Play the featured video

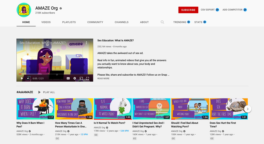(22, 78)
